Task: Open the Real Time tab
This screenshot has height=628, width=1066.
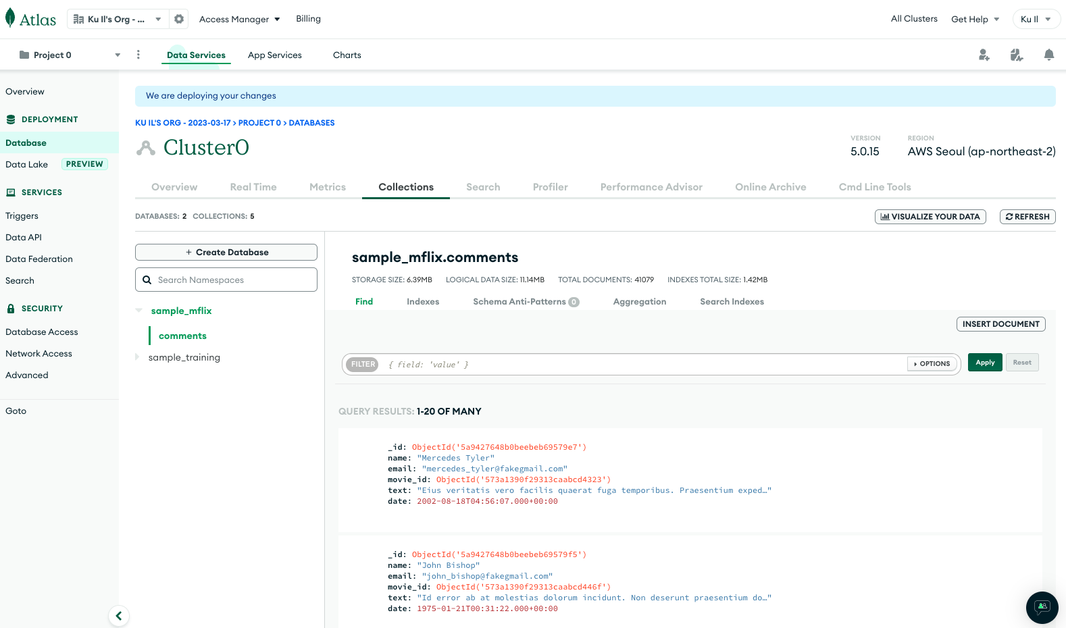Action: [x=253, y=187]
